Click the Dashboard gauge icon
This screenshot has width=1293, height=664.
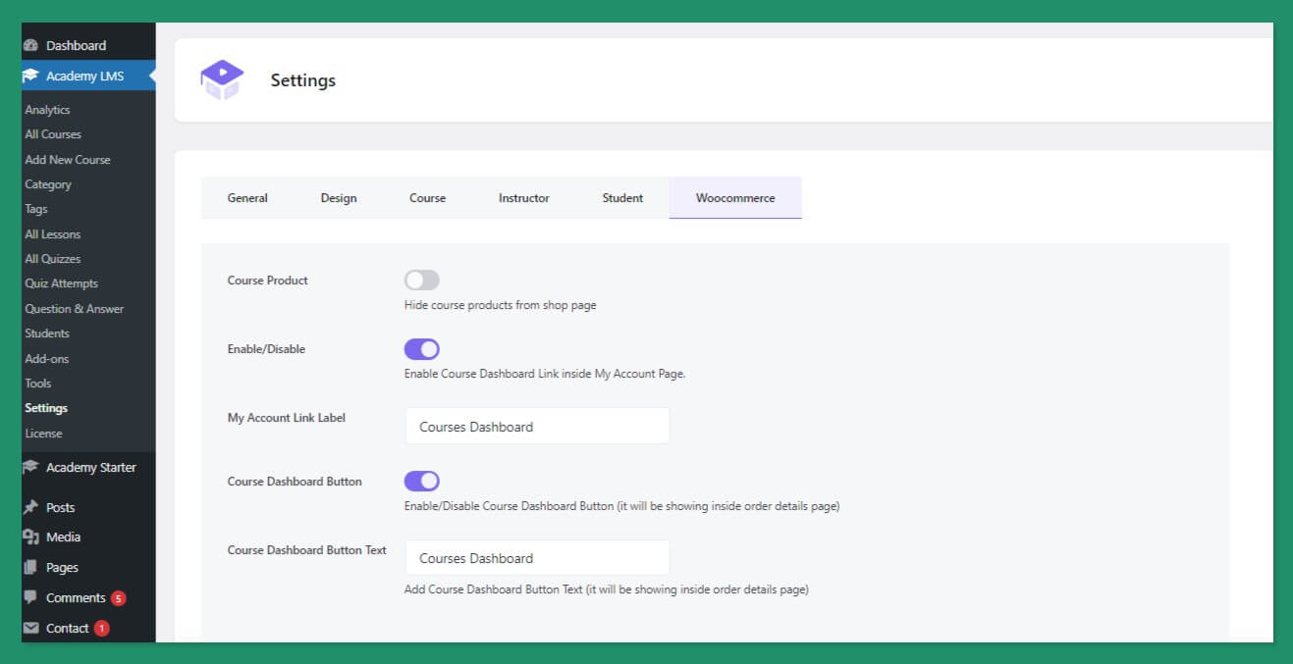pyautogui.click(x=32, y=44)
